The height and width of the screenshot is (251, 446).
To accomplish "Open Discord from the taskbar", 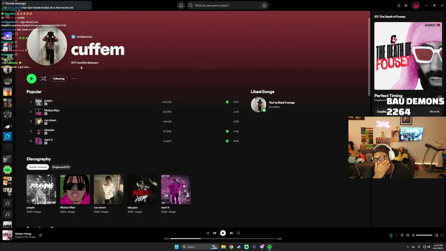I will point(262,247).
